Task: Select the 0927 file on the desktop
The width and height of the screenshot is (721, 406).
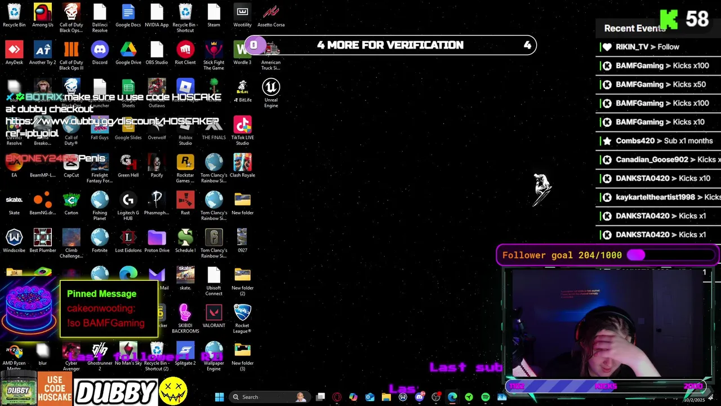Action: pos(242,241)
